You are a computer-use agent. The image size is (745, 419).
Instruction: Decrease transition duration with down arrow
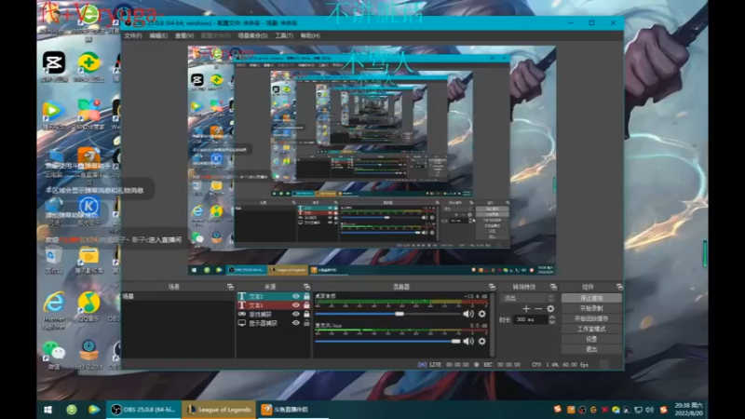[x=551, y=322]
